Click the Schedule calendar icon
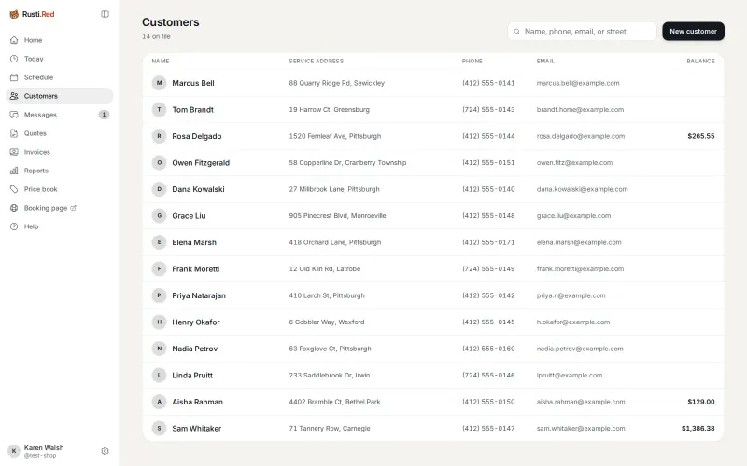Screen dimensions: 747x466 tap(14, 77)
